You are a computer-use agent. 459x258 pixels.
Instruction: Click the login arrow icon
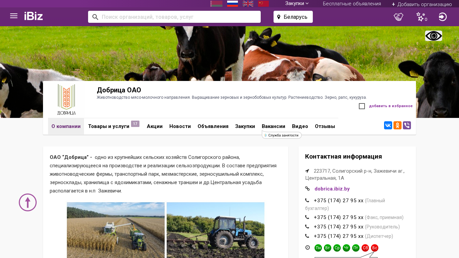(443, 17)
